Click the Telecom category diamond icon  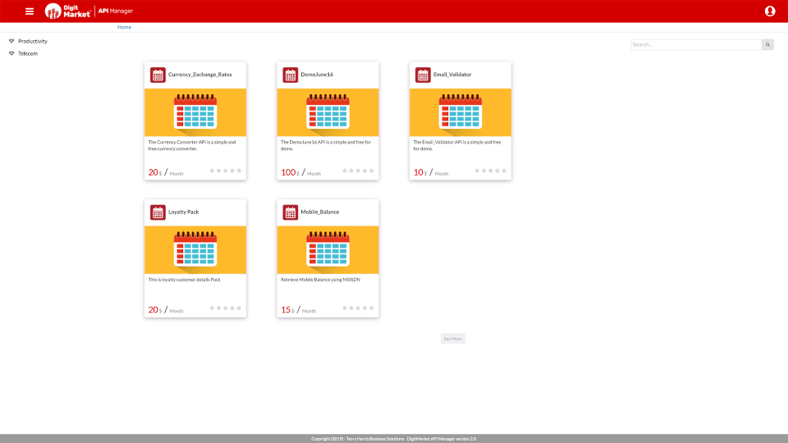[x=11, y=53]
